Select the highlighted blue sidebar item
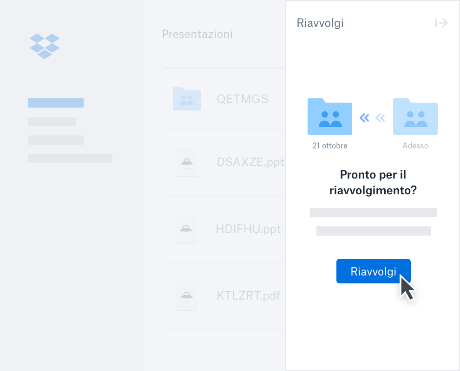This screenshot has width=460, height=371. point(56,103)
